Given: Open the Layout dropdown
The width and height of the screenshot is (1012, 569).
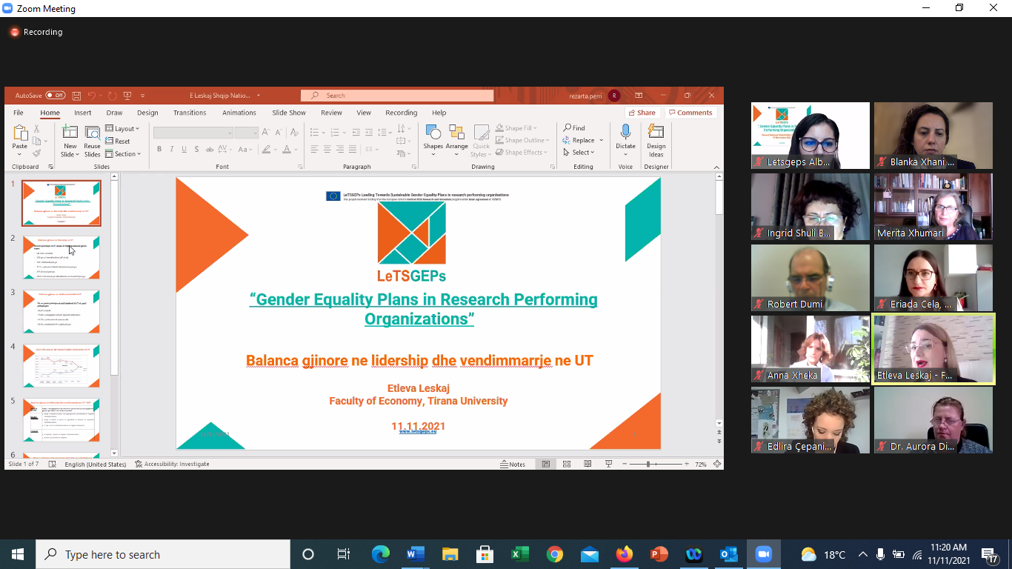Looking at the screenshot, I should [x=122, y=129].
